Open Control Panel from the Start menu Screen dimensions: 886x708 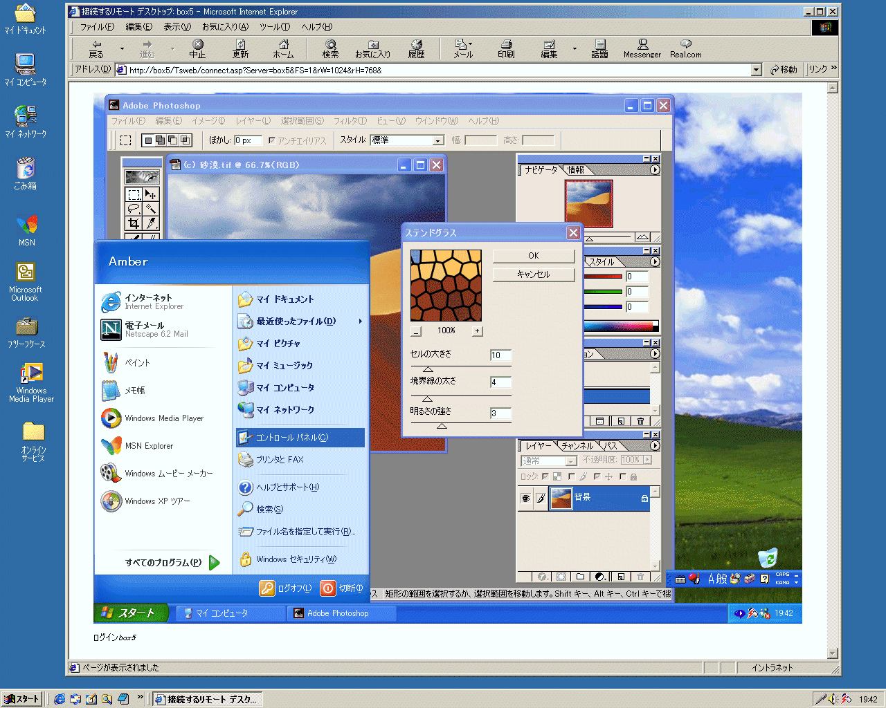click(300, 438)
